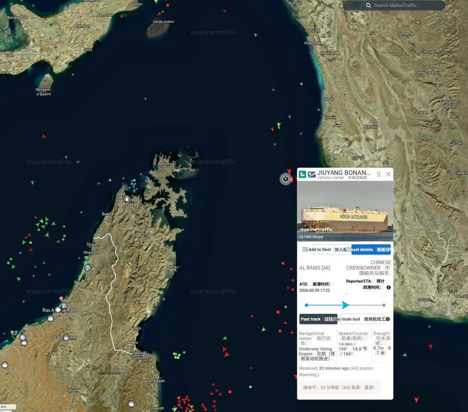Show Past track of the vessel
Viewport: 468px width, 412px height.
coord(318,319)
